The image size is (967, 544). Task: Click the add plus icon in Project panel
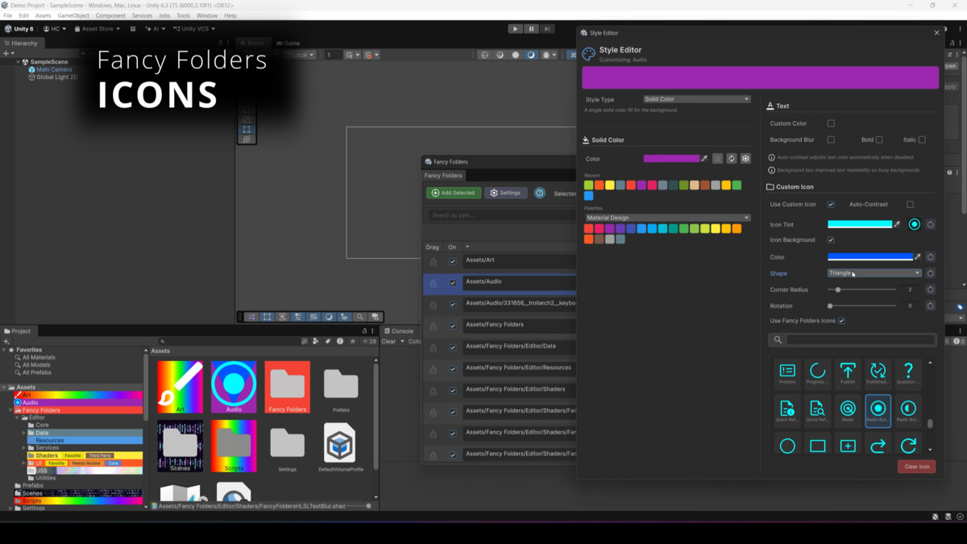point(7,342)
